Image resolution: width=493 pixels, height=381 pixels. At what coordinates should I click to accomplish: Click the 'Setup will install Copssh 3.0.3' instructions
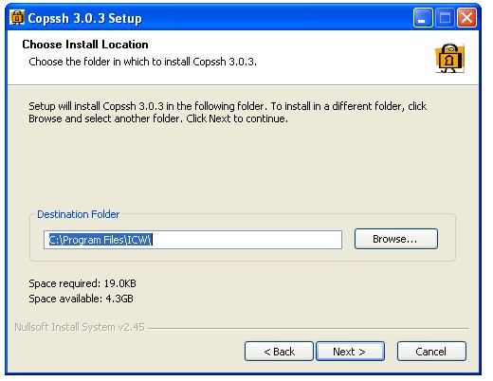[x=228, y=112]
